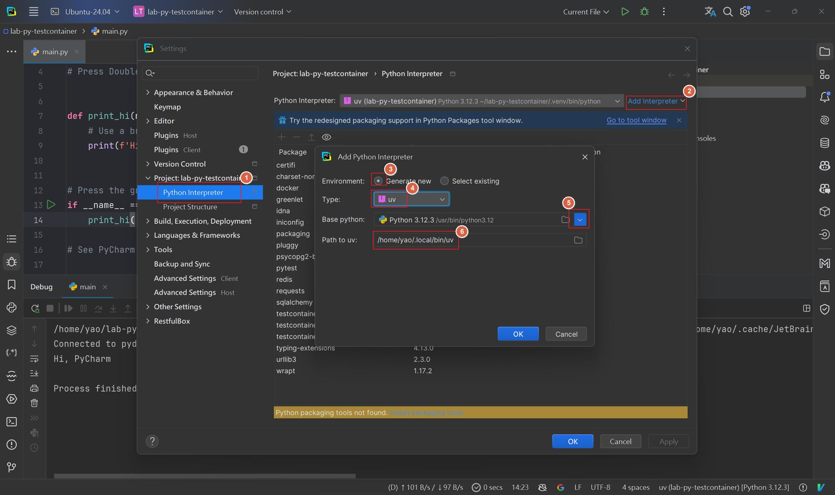835x495 pixels.
Task: Open the Terminal tool window icon
Action: (11, 422)
